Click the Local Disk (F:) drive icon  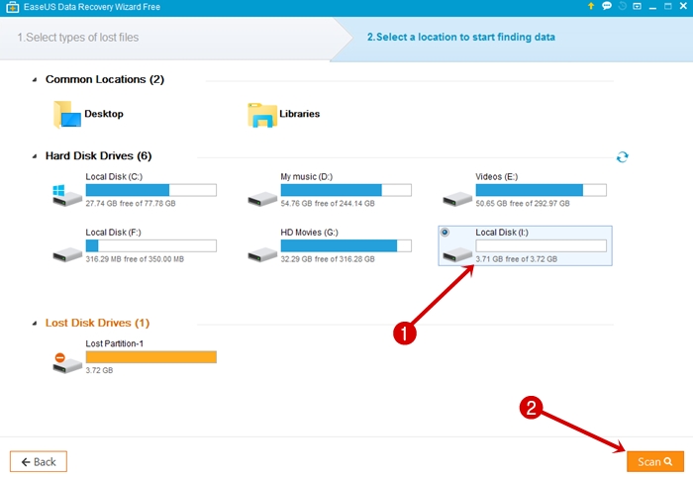[67, 254]
